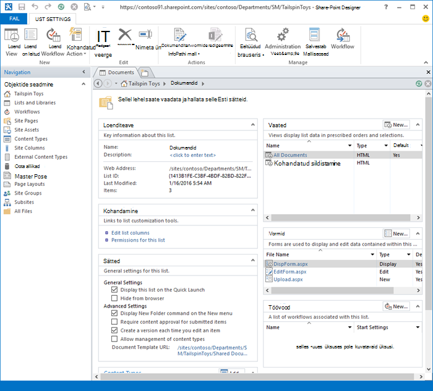
Task: Collapse the Navigation pane arrow
Action: point(84,72)
